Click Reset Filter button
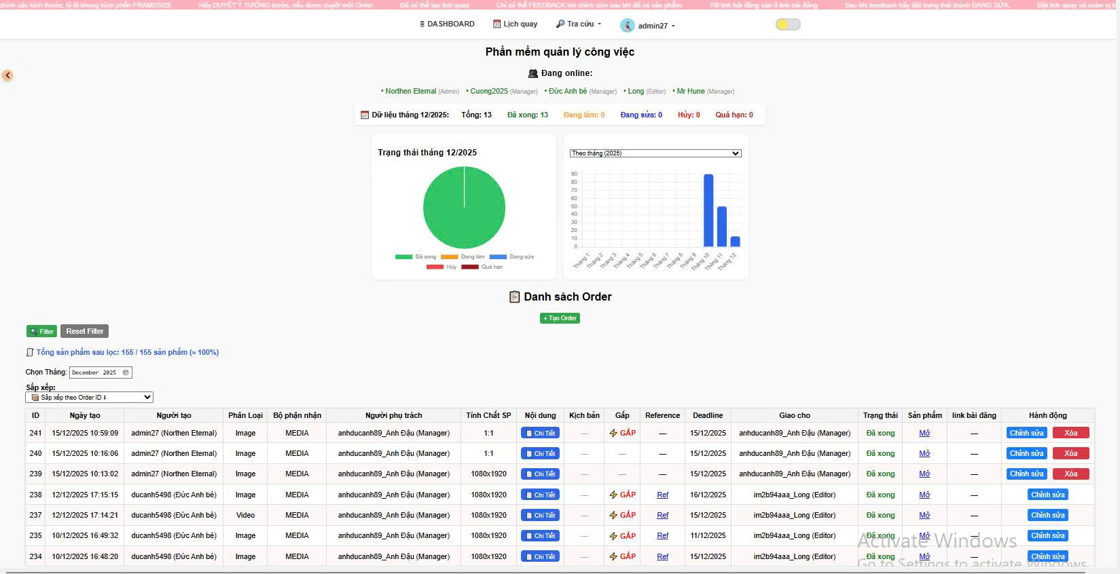Viewport: 1120px width, 574px height. coord(84,331)
